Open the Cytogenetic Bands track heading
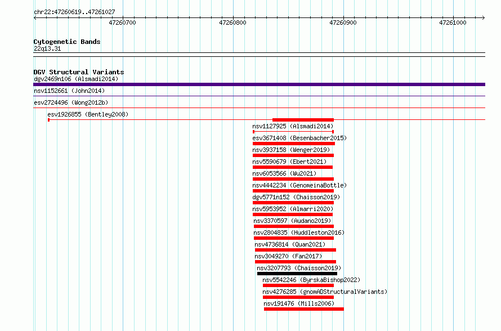The image size is (501, 331). [67, 42]
